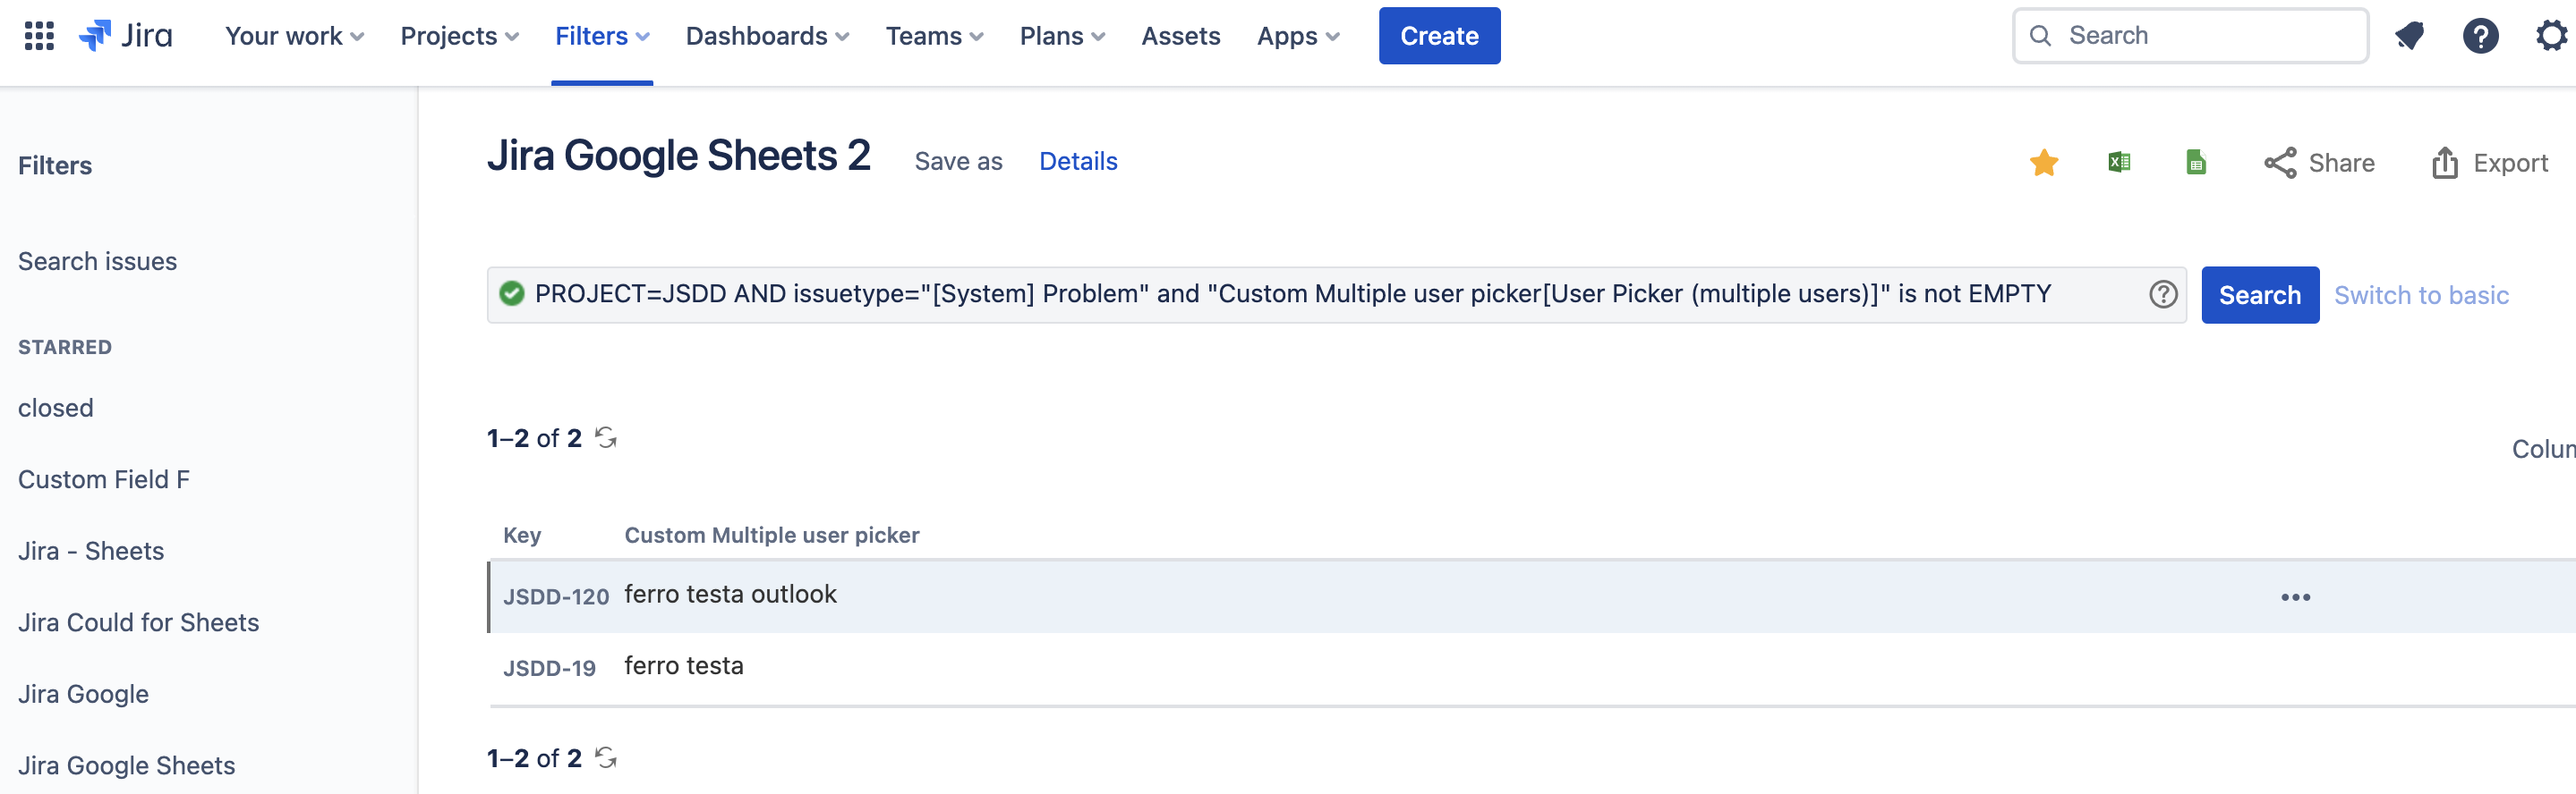Open the Custom Field F filter
2576x794 pixels.
(x=103, y=479)
